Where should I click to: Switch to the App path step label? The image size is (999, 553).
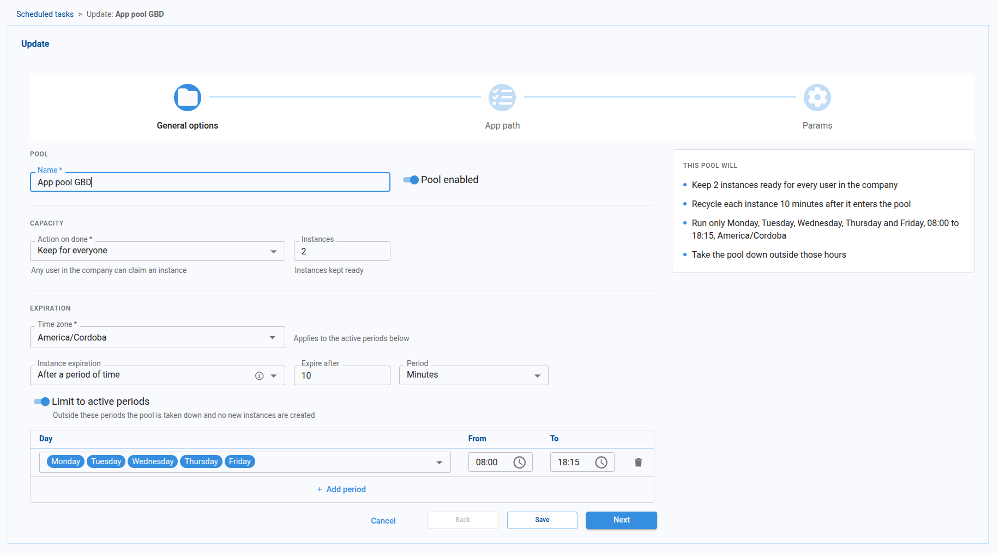502,126
